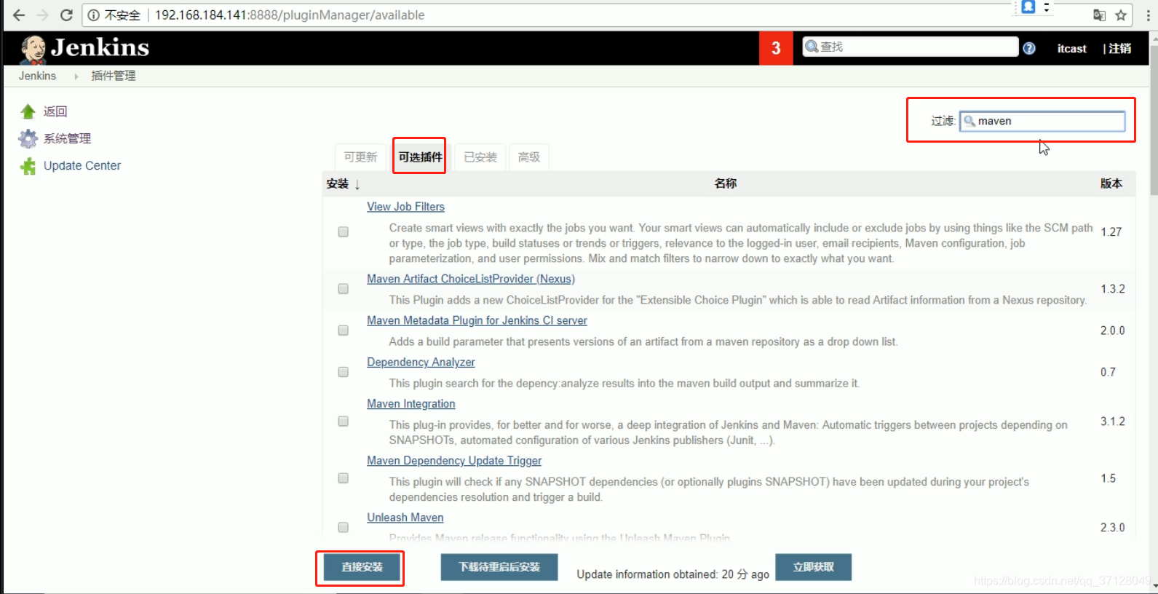Click the 直接安装 button

(x=362, y=567)
